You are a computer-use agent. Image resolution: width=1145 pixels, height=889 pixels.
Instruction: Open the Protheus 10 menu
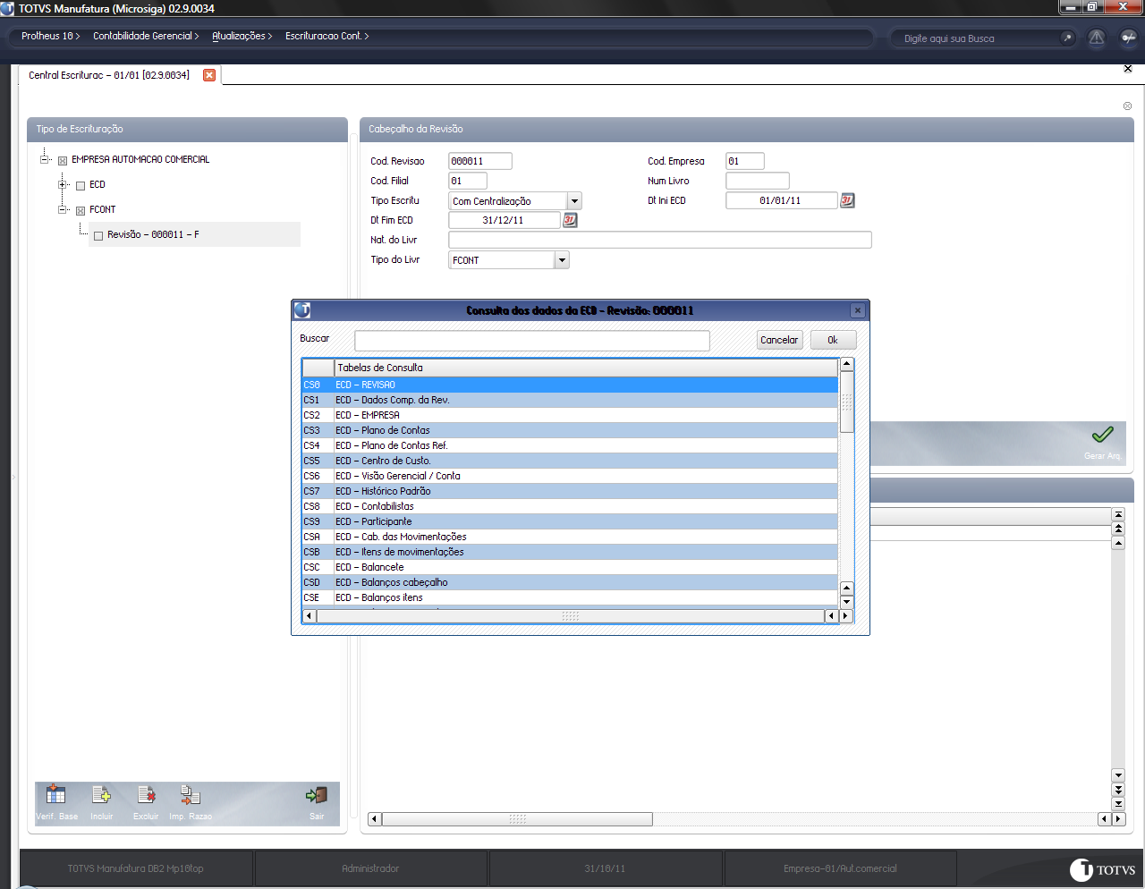pos(50,36)
